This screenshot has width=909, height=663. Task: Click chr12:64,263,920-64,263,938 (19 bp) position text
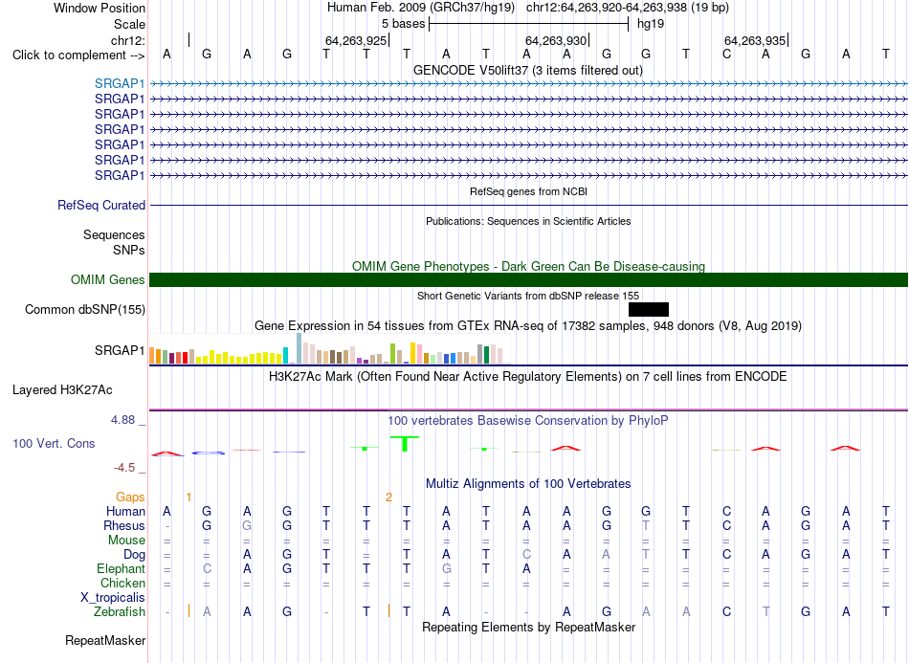(628, 8)
